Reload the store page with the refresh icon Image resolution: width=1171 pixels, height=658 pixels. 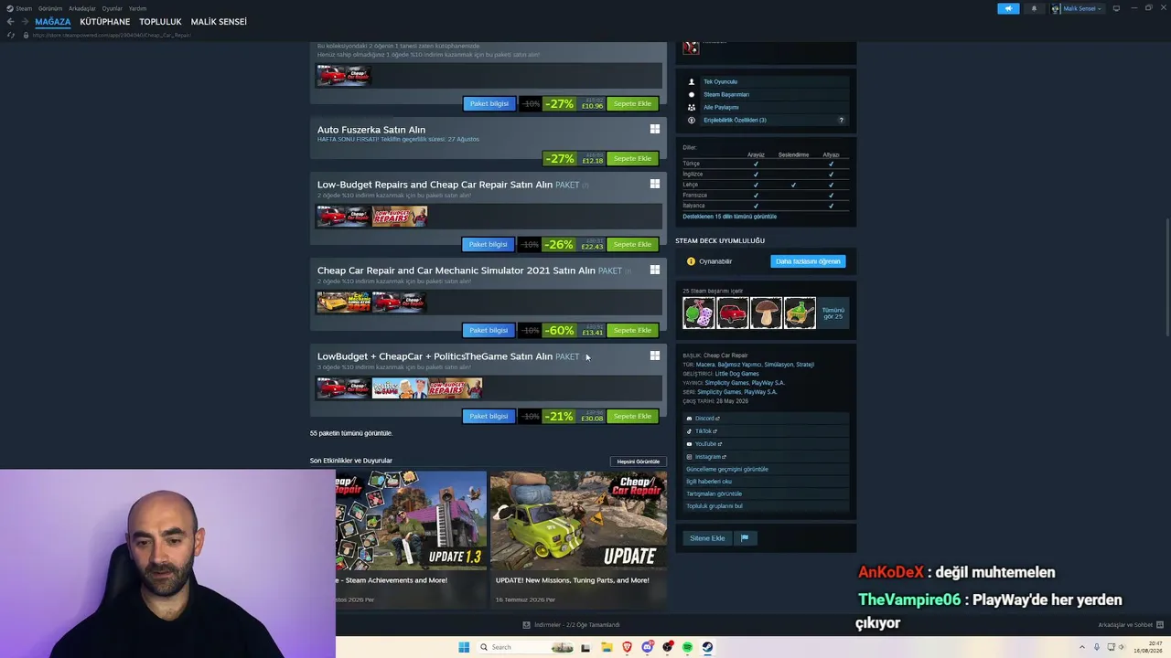click(x=11, y=35)
